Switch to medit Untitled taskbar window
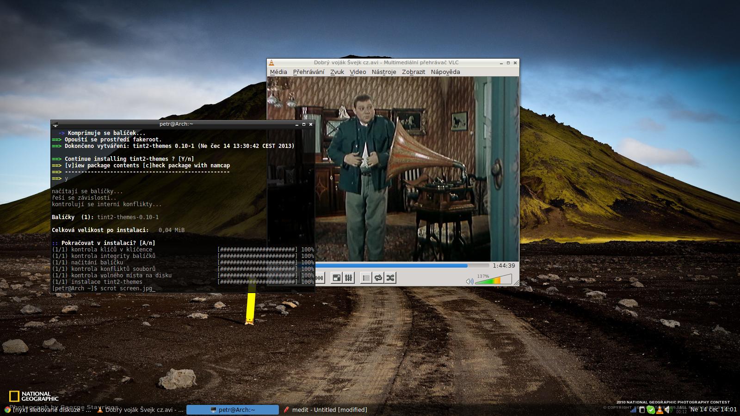The image size is (740, 416). pos(326,410)
